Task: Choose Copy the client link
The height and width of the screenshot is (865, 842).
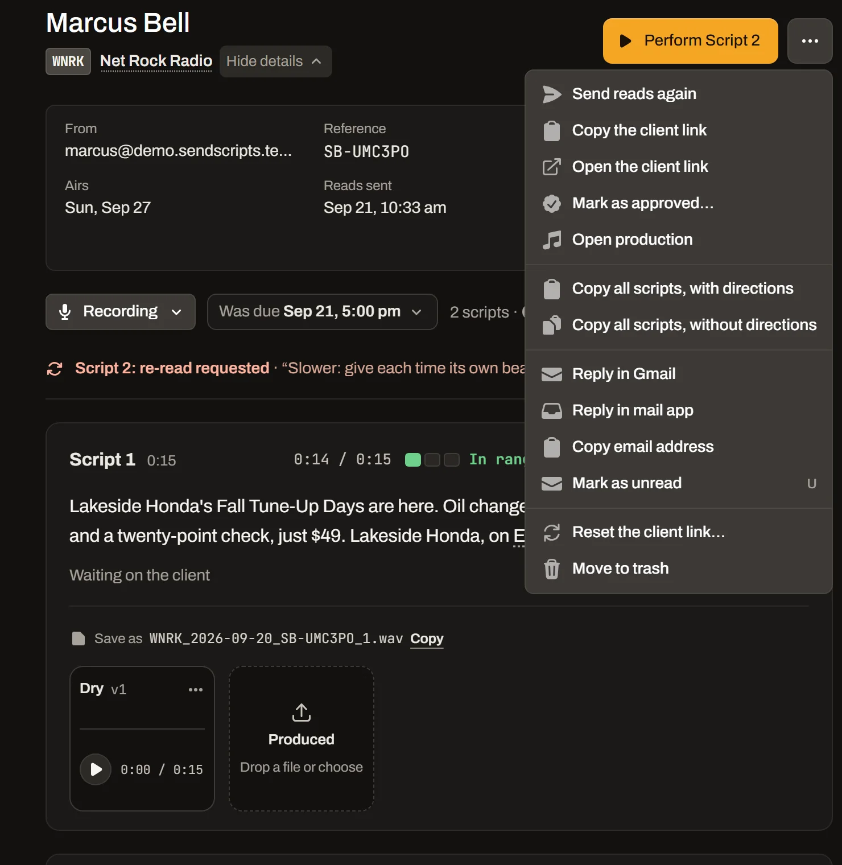Action: (x=678, y=130)
